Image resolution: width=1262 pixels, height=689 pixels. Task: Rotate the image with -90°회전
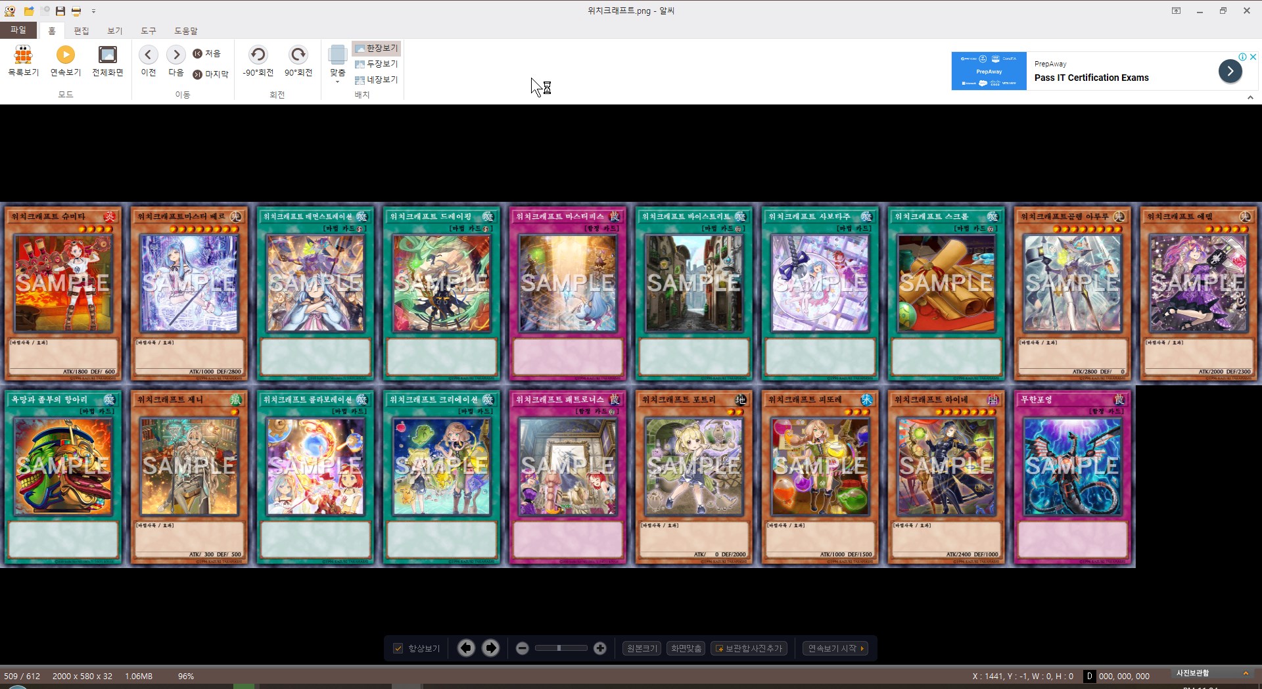[x=258, y=61]
